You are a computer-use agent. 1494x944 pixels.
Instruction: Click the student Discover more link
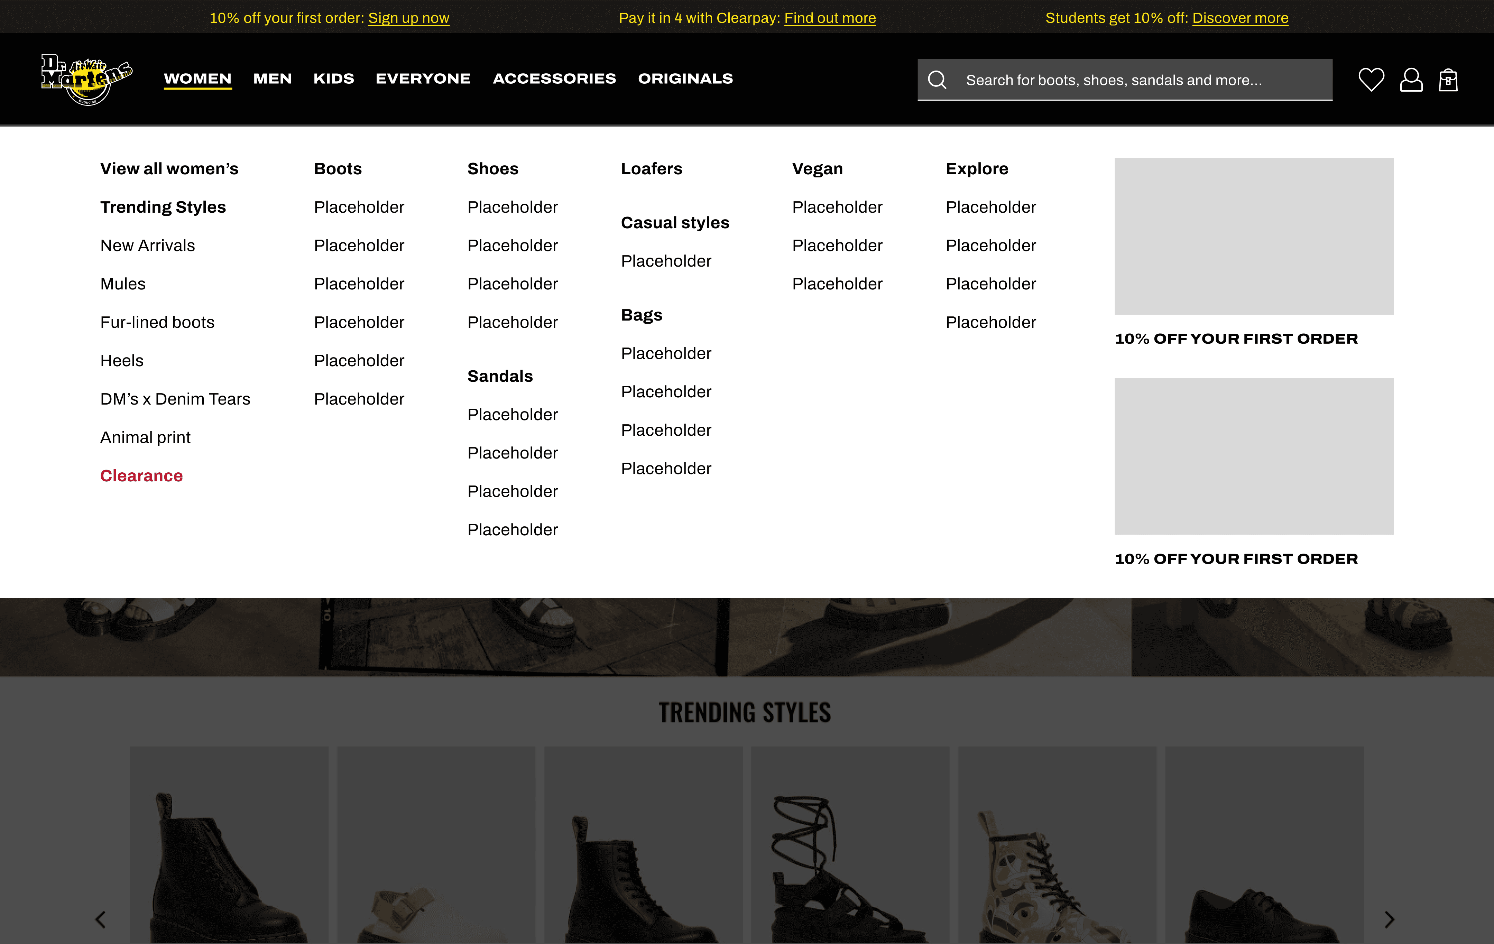coord(1239,18)
